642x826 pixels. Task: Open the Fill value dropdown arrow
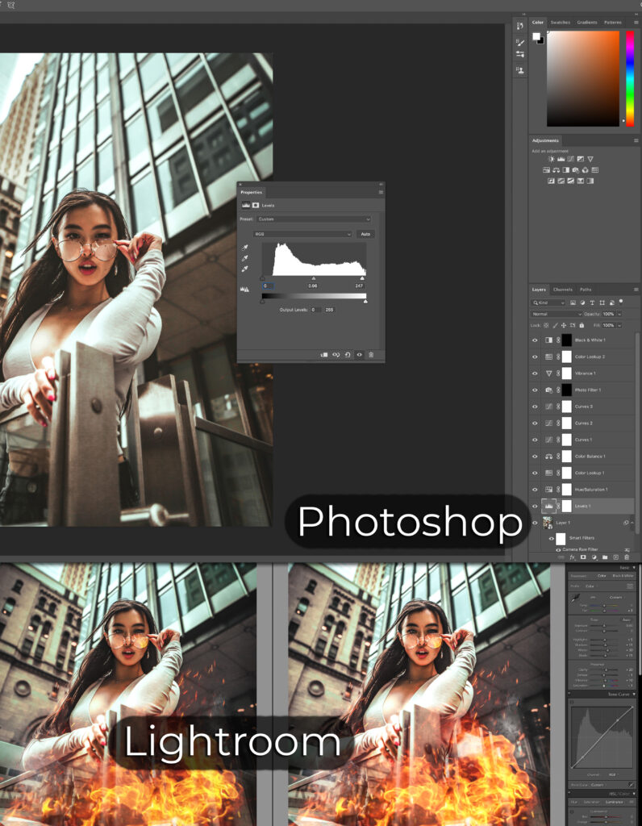[619, 326]
